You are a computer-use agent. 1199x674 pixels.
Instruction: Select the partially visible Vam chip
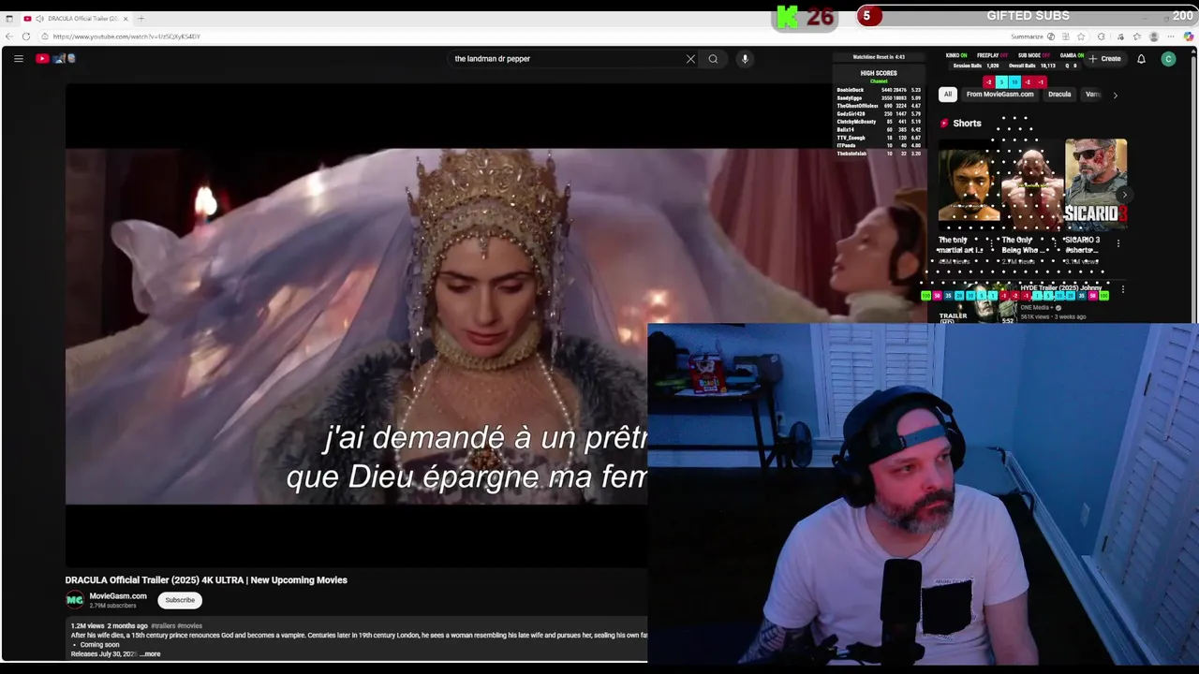click(1092, 95)
